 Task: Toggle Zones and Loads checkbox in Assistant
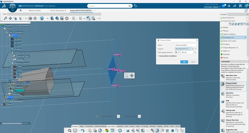222,41
